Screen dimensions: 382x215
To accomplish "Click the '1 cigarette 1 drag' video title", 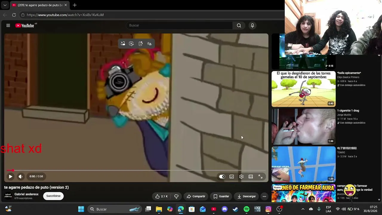I will [x=348, y=110].
